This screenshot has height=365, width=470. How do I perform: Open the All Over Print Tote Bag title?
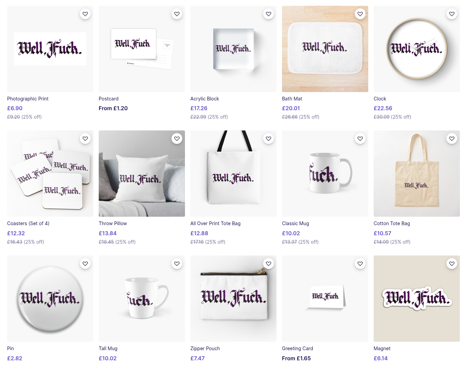coord(215,223)
